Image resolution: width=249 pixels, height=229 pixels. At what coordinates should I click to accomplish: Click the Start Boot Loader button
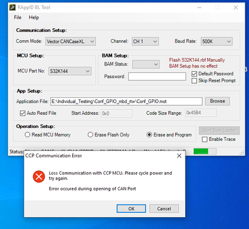(219, 130)
